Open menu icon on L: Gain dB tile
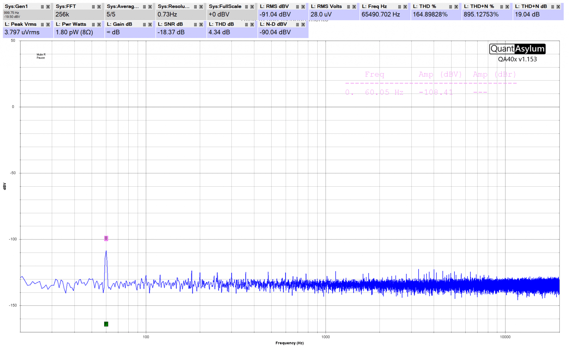This screenshot has height=348, width=569. [144, 24]
